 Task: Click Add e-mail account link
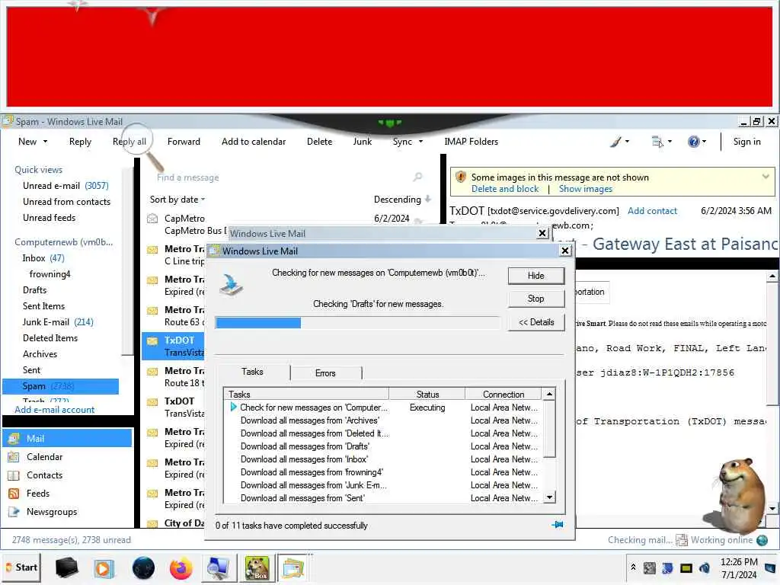coord(55,410)
